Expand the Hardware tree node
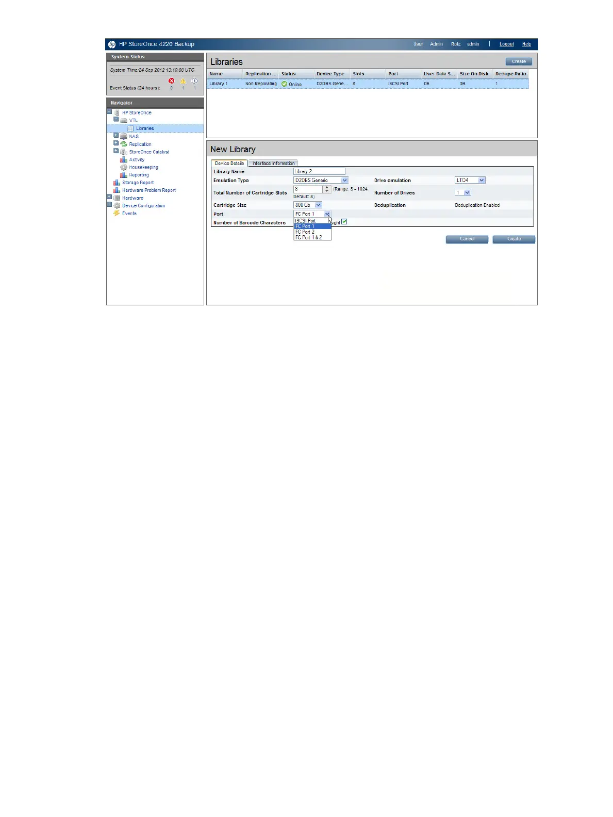613x817 pixels. coord(109,197)
